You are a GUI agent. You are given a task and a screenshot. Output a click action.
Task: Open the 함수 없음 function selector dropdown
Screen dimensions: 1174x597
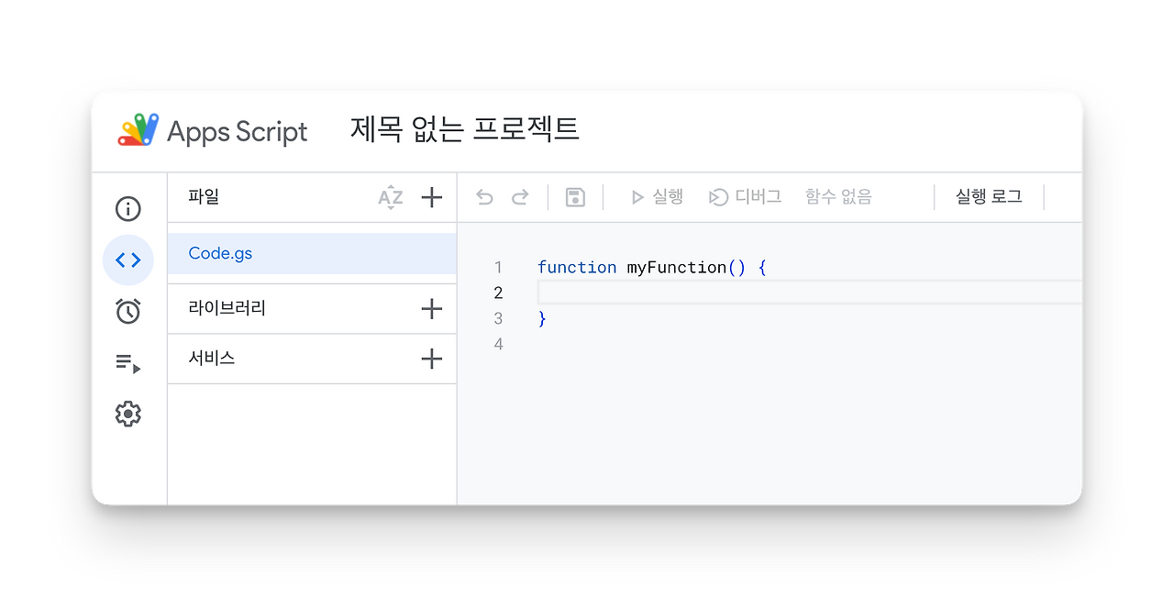pos(837,196)
